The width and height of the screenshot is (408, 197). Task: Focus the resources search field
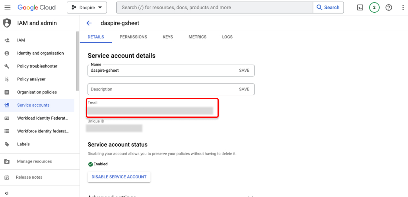click(x=214, y=8)
